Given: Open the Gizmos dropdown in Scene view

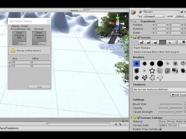Looking at the screenshot, I should pyautogui.click(x=76, y=10).
